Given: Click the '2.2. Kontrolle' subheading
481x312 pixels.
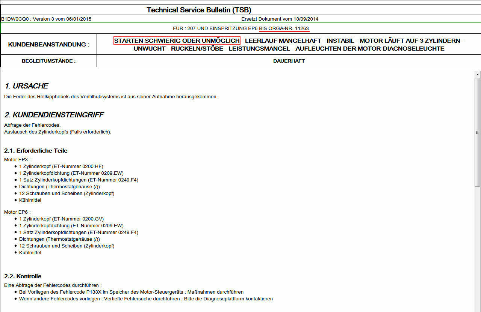Looking at the screenshot, I should (x=23, y=276).
